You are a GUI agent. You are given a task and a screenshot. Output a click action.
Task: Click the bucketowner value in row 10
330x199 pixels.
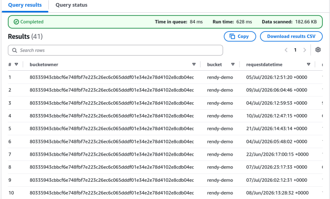[x=112, y=193]
